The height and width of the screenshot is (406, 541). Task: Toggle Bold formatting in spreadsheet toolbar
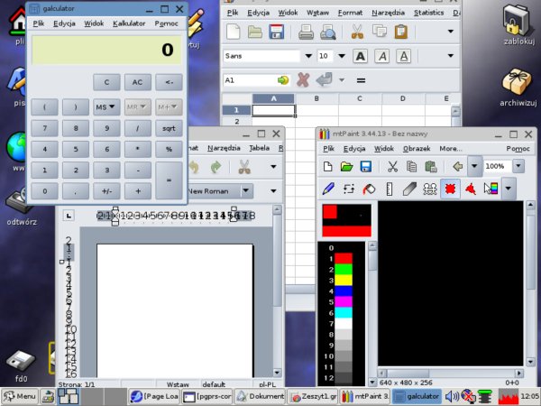(360, 56)
